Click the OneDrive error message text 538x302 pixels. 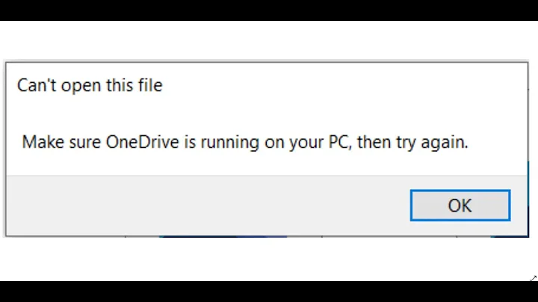[245, 142]
